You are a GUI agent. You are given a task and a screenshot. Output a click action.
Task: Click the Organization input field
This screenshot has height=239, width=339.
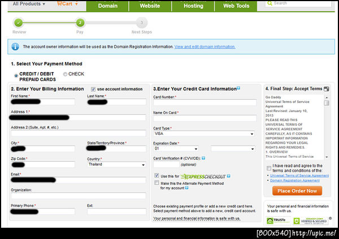click(79, 196)
